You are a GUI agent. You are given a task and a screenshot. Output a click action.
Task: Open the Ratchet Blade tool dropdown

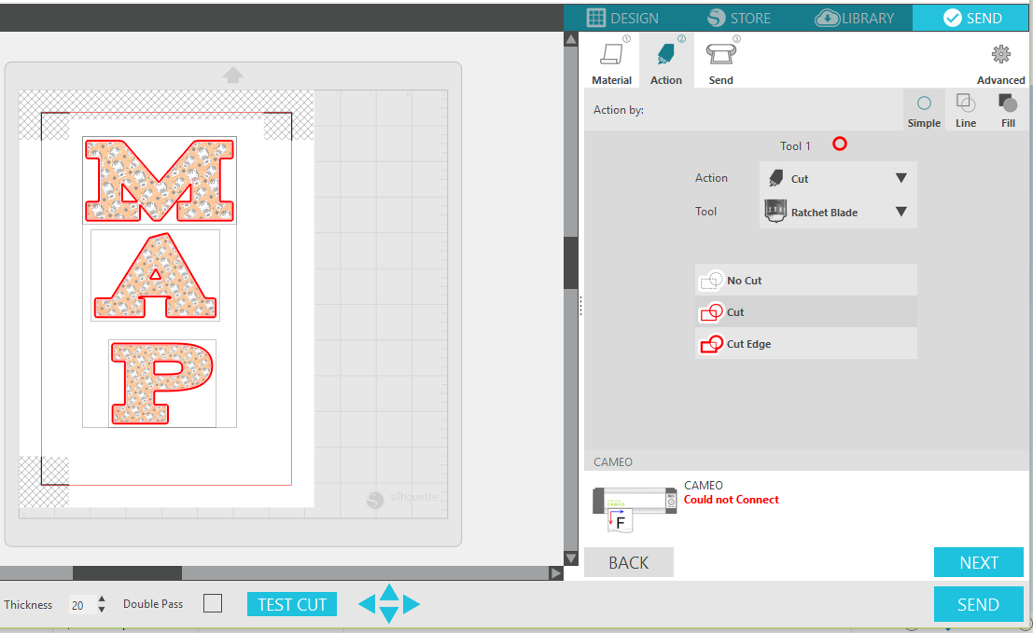click(x=836, y=212)
